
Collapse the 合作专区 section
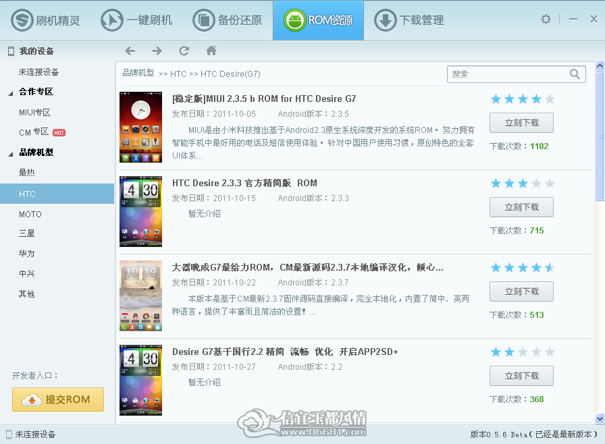point(10,93)
